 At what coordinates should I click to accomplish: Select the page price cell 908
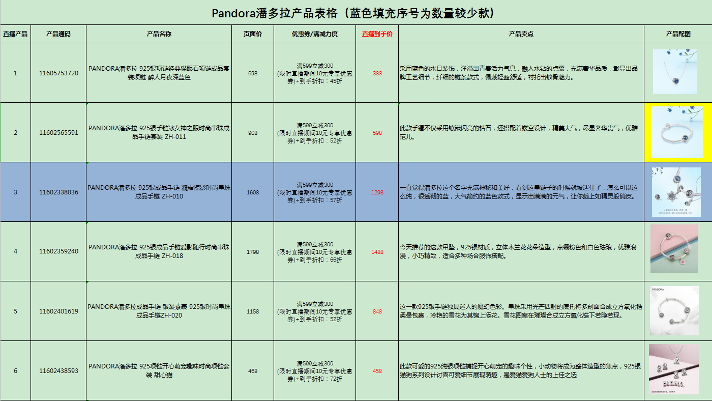[x=253, y=132]
